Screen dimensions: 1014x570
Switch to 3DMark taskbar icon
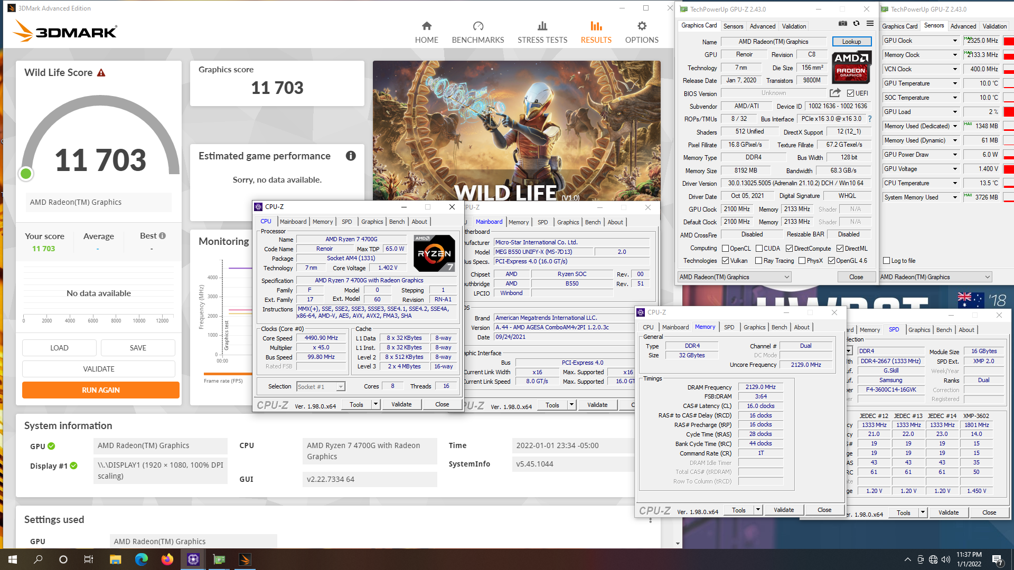click(x=245, y=559)
